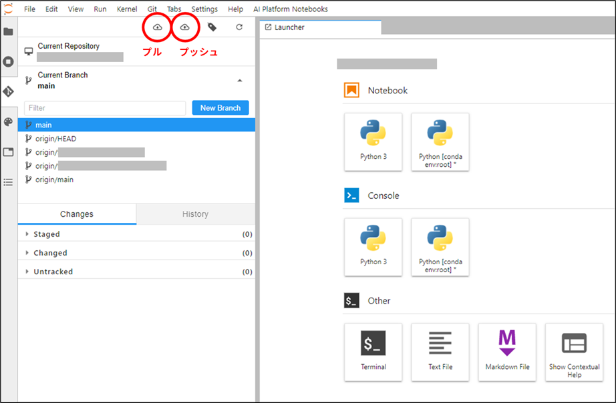Viewport: 616px width, 403px height.
Task: Push local commits to remote repository
Action: click(x=185, y=27)
